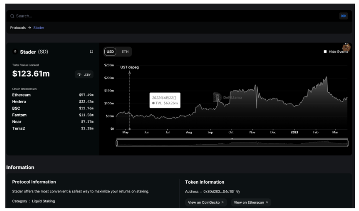Click the right range slider handle
This screenshot has width=359, height=211.
click(348, 143)
